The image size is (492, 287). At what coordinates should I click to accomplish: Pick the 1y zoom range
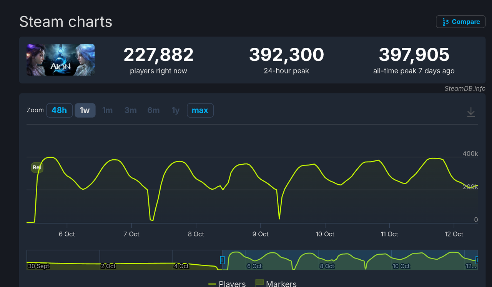[176, 110]
